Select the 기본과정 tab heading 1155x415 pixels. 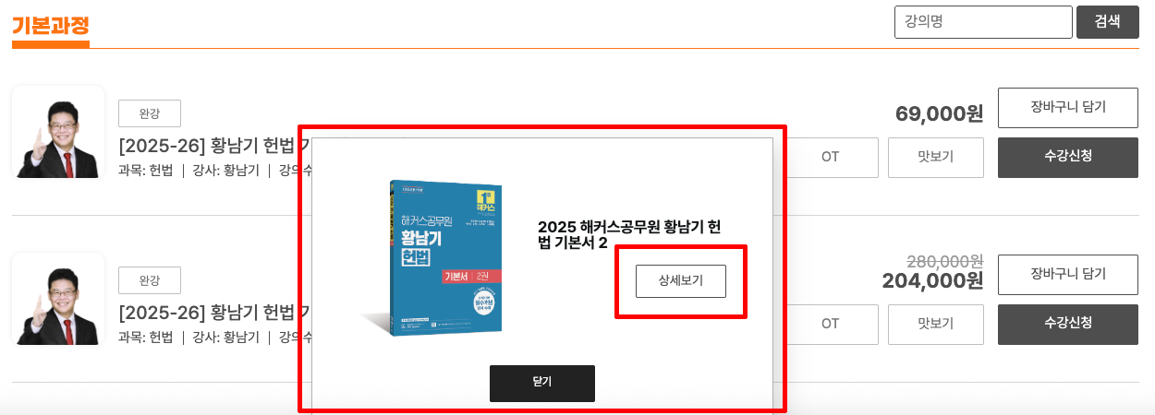pos(51,24)
